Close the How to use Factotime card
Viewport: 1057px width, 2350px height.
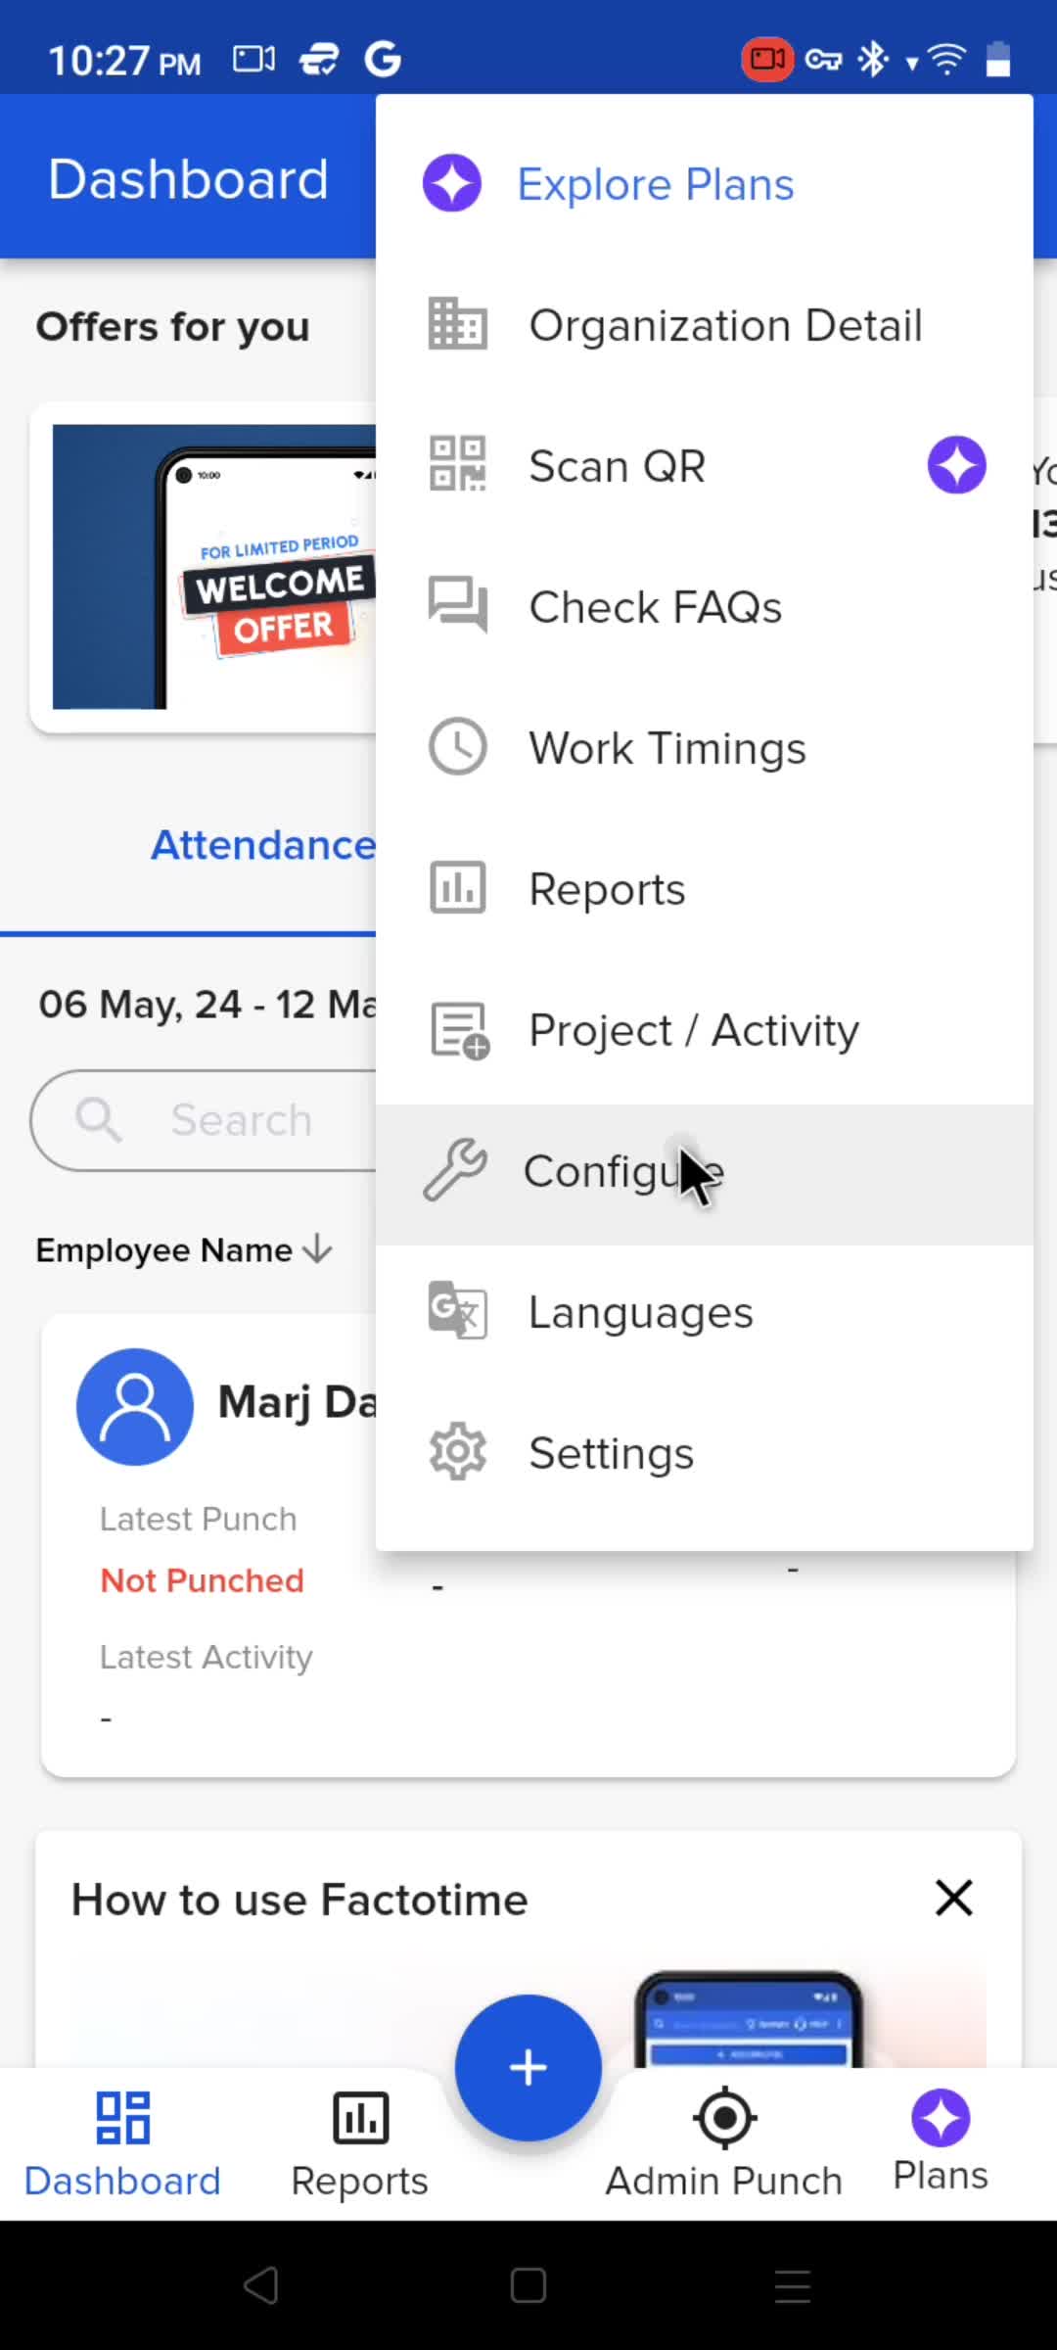click(x=953, y=1898)
